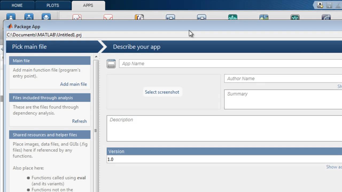Open the Curve Fitting app icon
The height and width of the screenshot is (192, 342).
click(x=77, y=17)
